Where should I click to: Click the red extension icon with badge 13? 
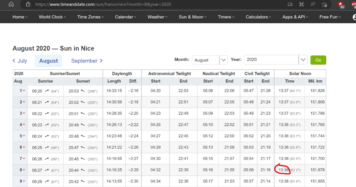341,5
